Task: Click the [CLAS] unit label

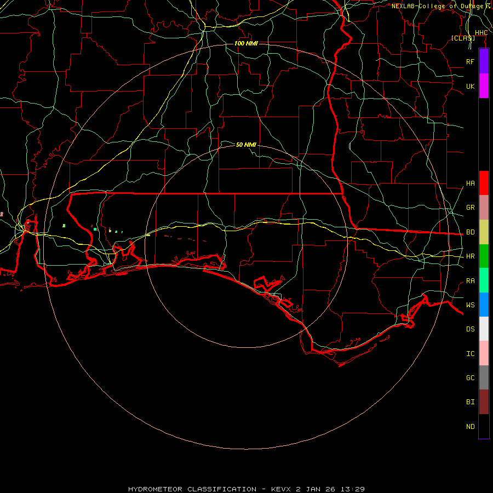Action: coord(463,38)
